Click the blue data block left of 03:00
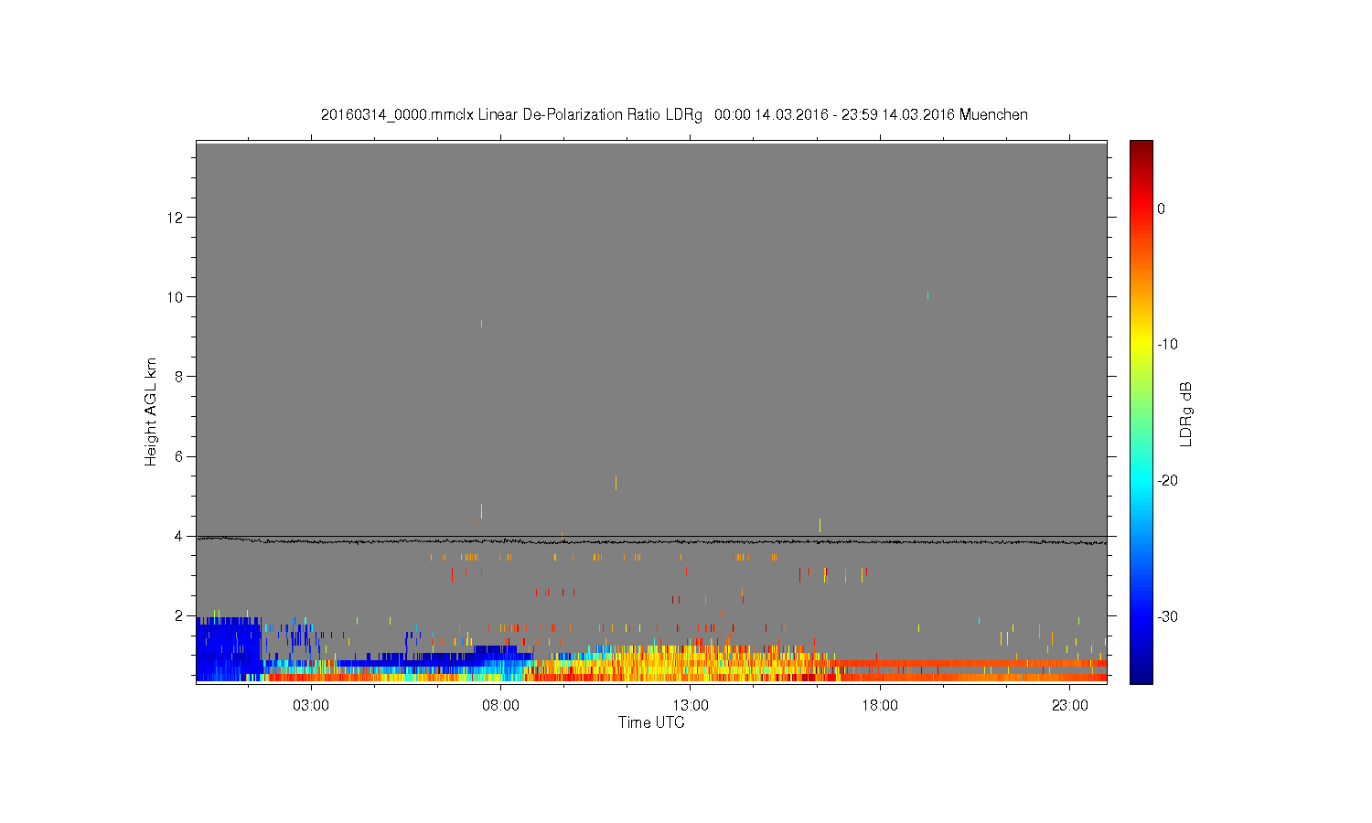The height and width of the screenshot is (823, 1372). (229, 647)
